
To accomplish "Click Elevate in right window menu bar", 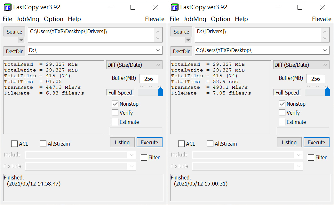I will tap(322, 19).
